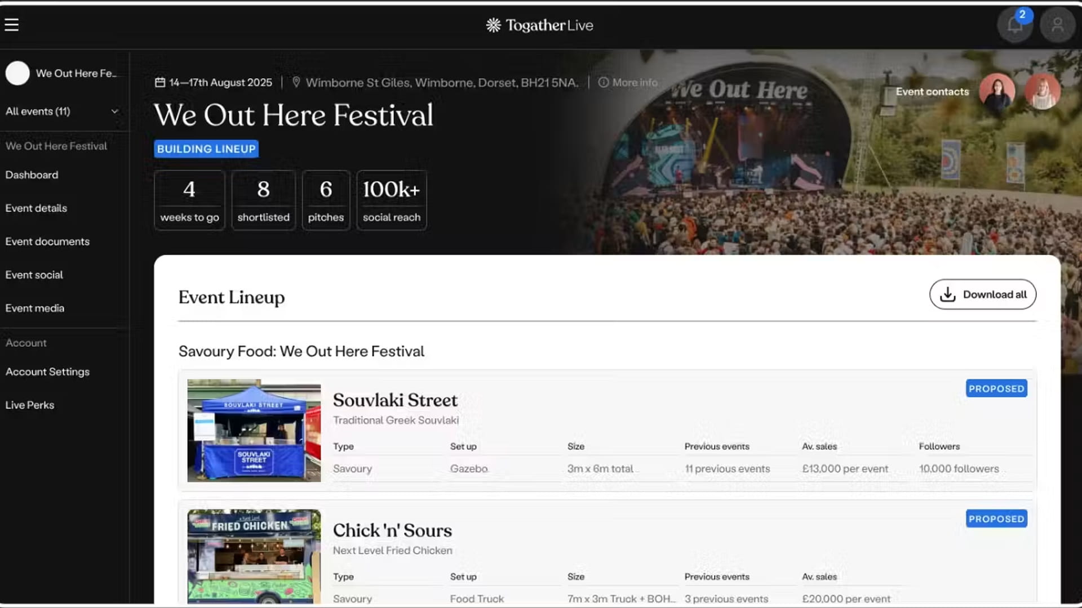
Task: Click Chick 'n' Sours PROPOSED badge
Action: [996, 518]
